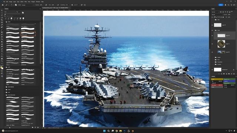Create a new layer
Image resolution: width=237 pixels, height=133 pixels.
point(231,74)
